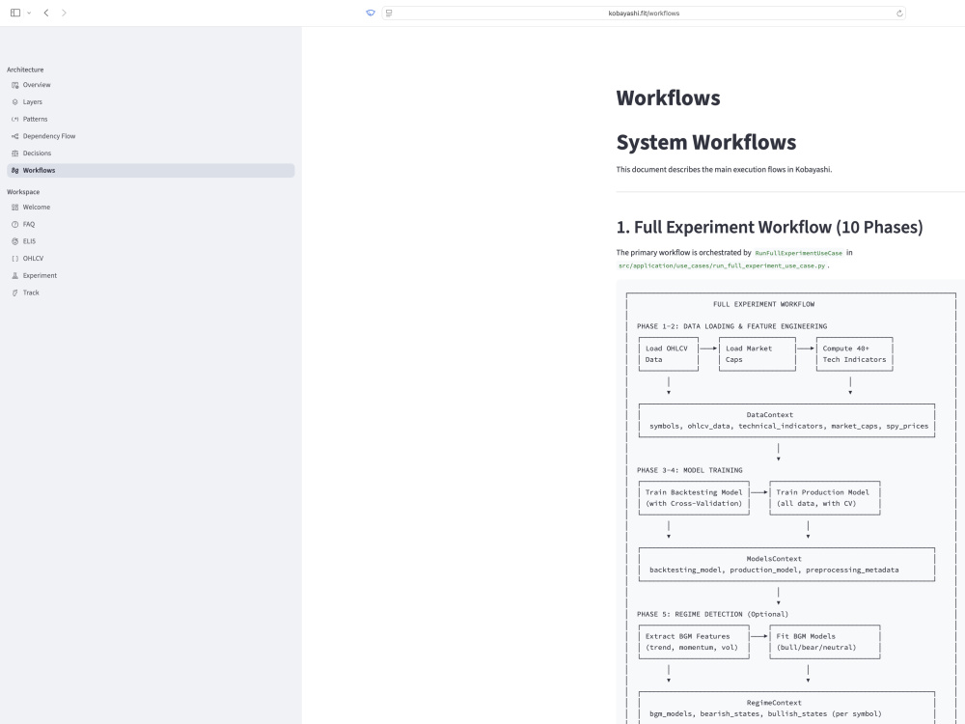Click the Experiment flask icon
Image resolution: width=965 pixels, height=724 pixels.
(14, 276)
